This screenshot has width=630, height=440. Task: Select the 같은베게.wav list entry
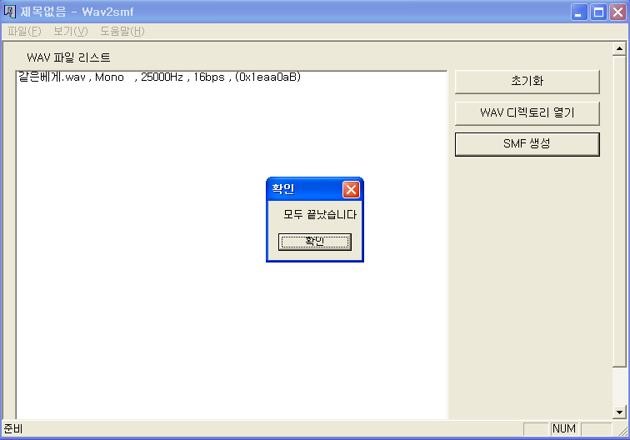159,77
